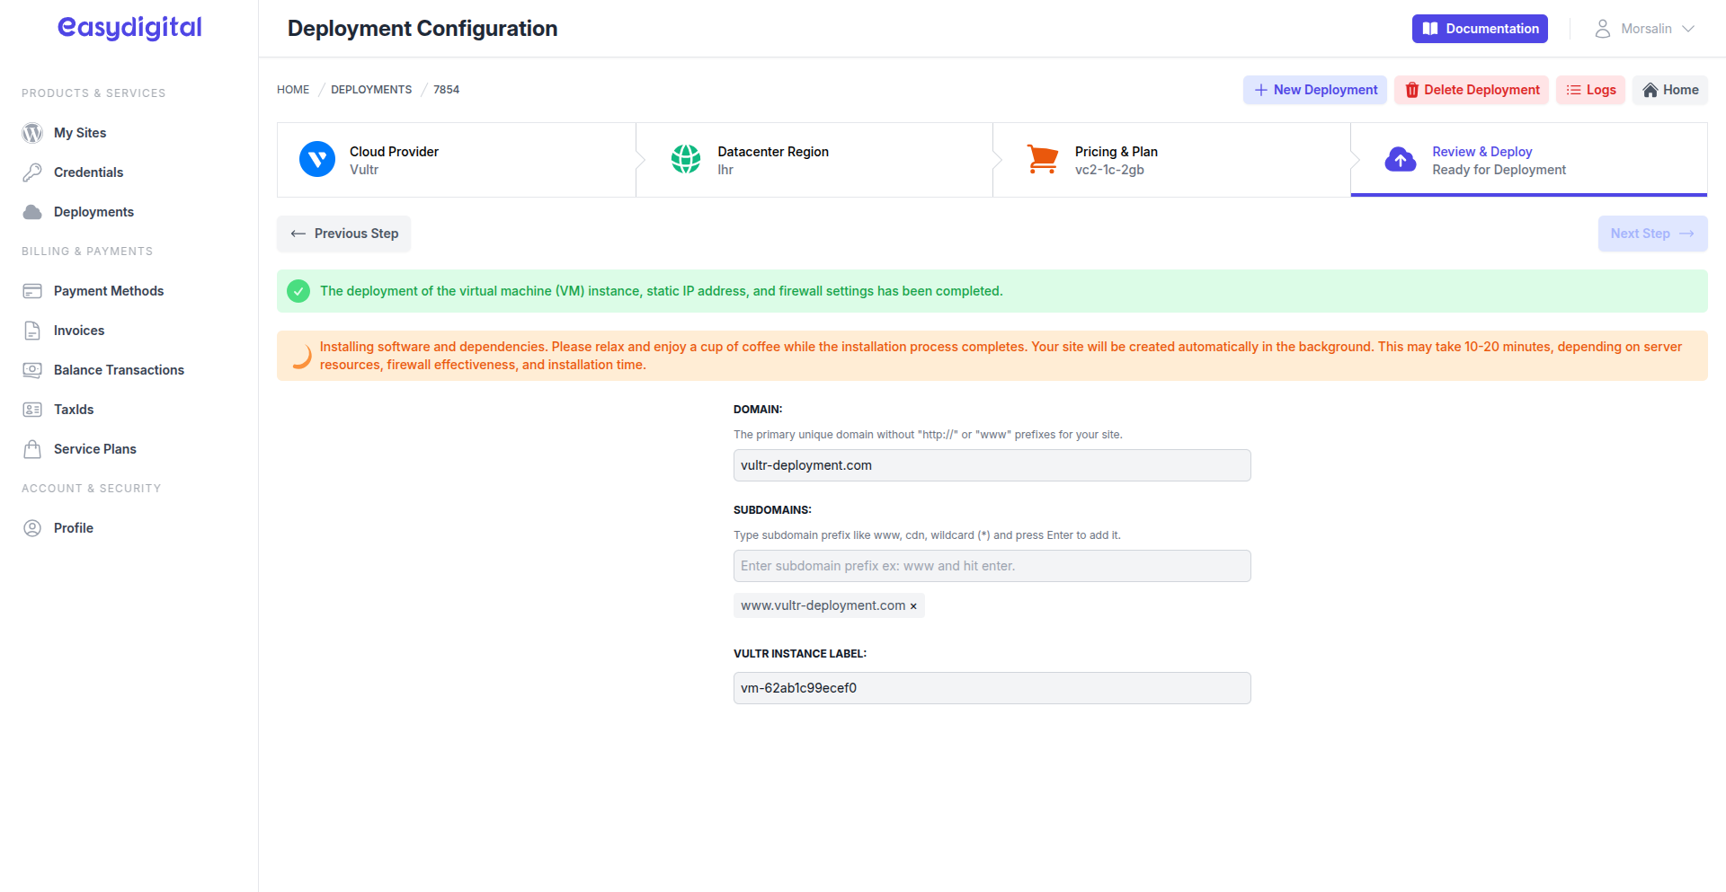The width and height of the screenshot is (1726, 892).
Task: Click the subdomain prefix input field
Action: pyautogui.click(x=992, y=566)
